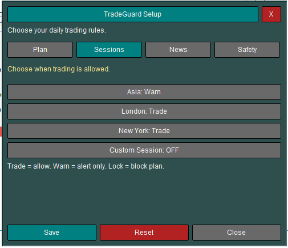Save the TradeGuard settings
The image size is (288, 248).
click(52, 233)
